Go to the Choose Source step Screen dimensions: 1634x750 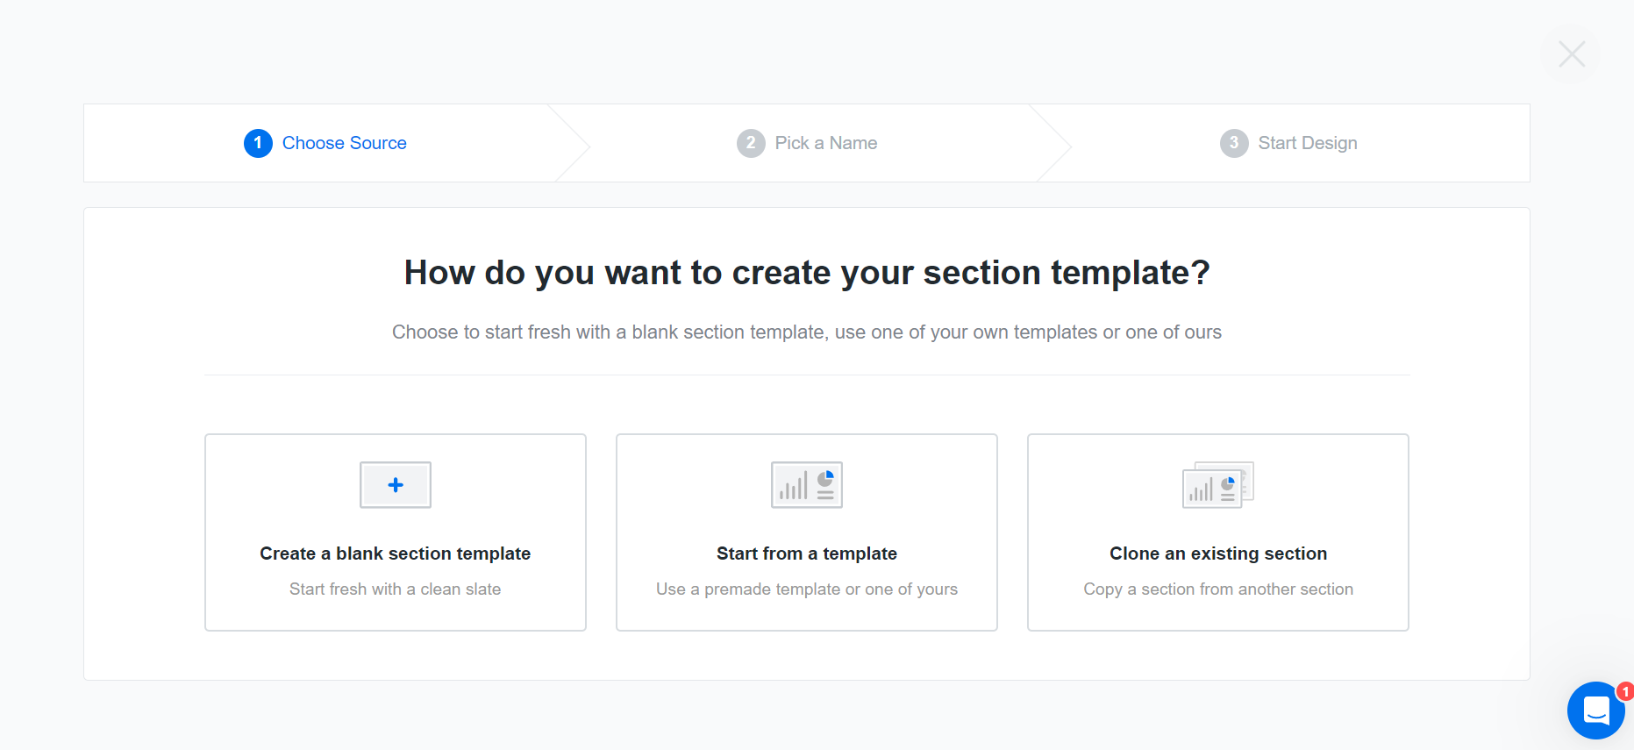(344, 143)
